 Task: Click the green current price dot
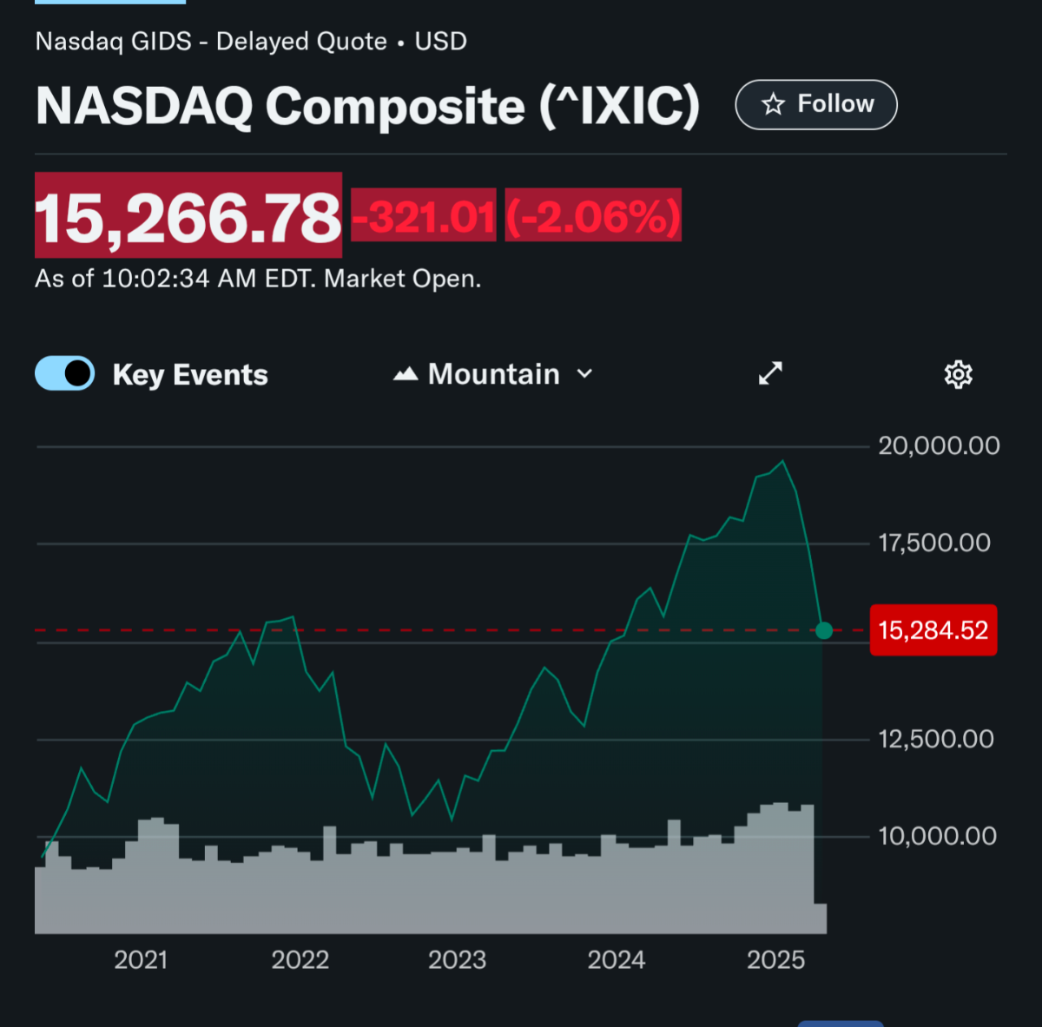click(824, 630)
